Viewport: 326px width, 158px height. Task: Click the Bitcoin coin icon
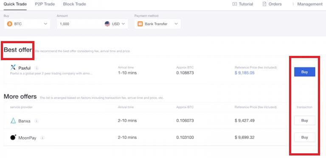pos(10,24)
